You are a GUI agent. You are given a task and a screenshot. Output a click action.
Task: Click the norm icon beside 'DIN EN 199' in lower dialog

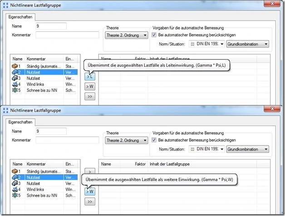point(192,149)
